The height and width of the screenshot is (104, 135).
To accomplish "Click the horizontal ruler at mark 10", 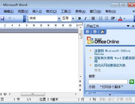I will [34, 25].
